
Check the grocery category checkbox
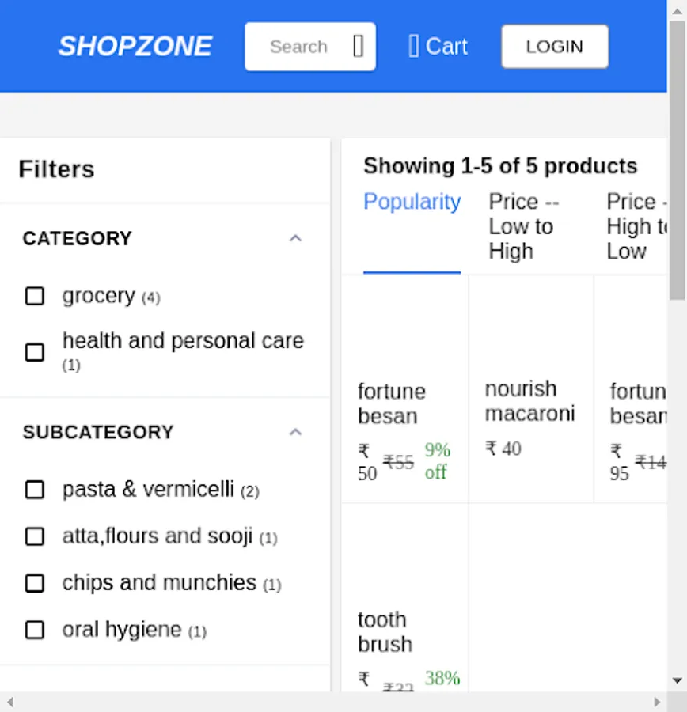35,296
